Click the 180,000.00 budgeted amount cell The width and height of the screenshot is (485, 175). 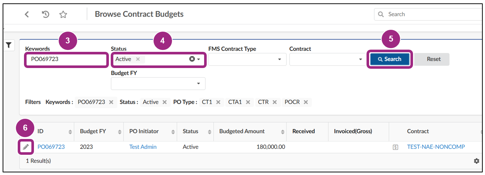(271, 147)
